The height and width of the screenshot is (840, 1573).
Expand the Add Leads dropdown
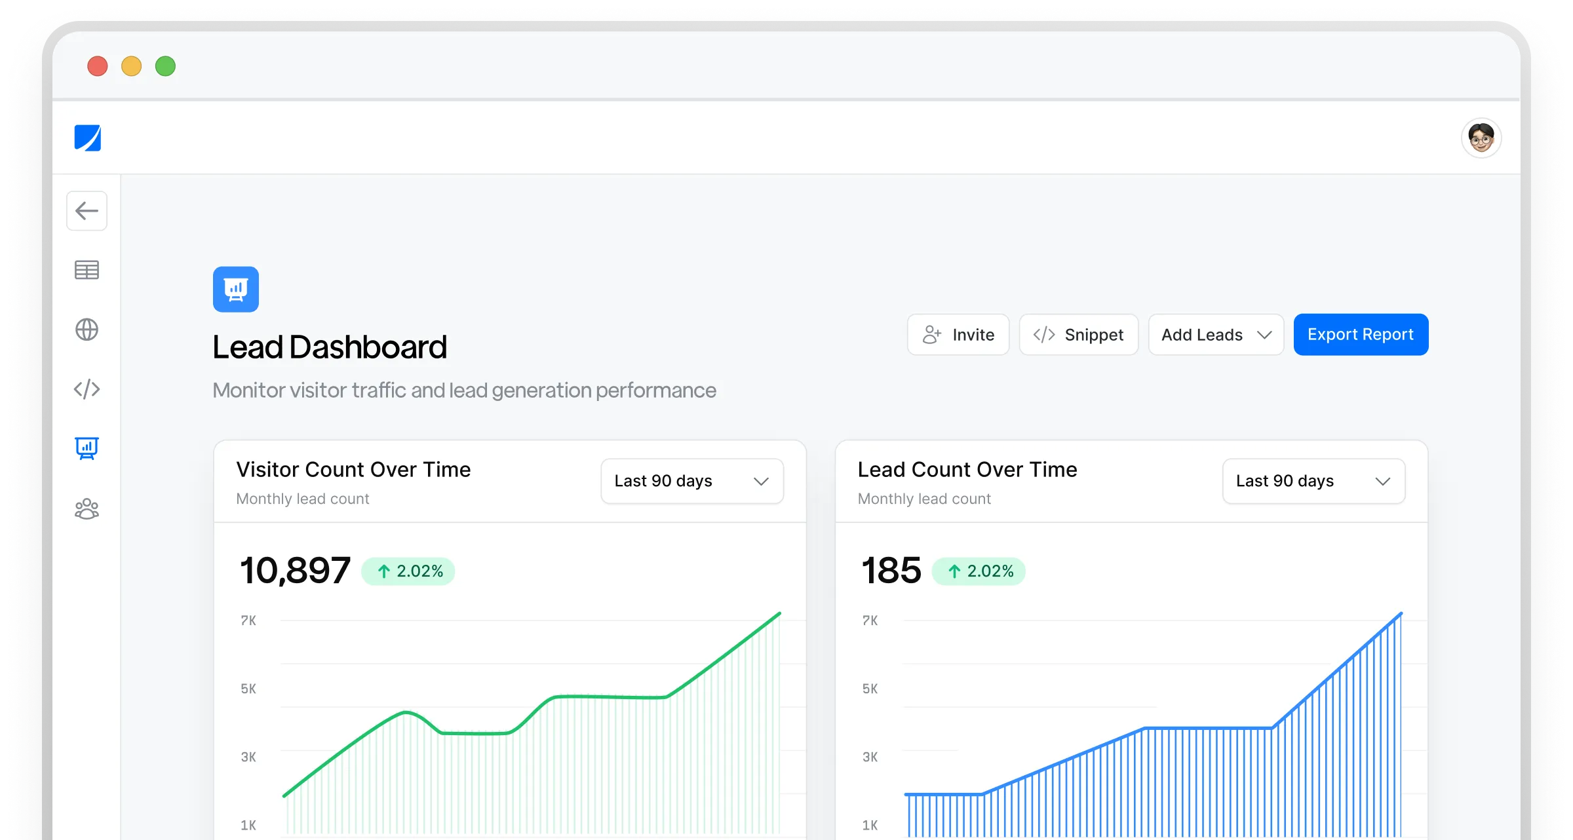tap(1216, 335)
